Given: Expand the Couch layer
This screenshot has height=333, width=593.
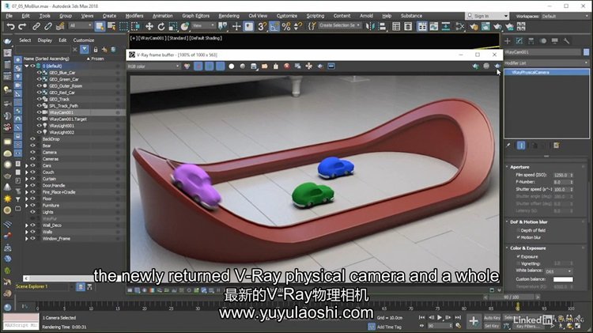Looking at the screenshot, I should [26, 172].
